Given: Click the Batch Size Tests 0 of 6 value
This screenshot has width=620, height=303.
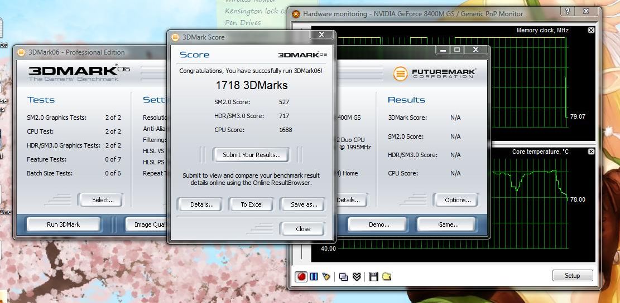Looking at the screenshot, I should 113,173.
